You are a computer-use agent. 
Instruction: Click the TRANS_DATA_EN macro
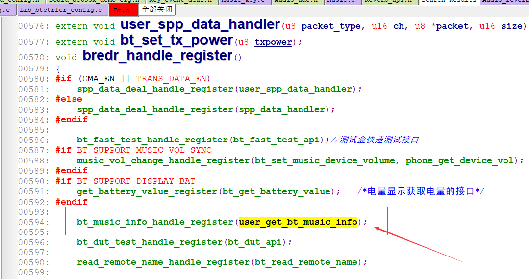pyautogui.click(x=172, y=79)
